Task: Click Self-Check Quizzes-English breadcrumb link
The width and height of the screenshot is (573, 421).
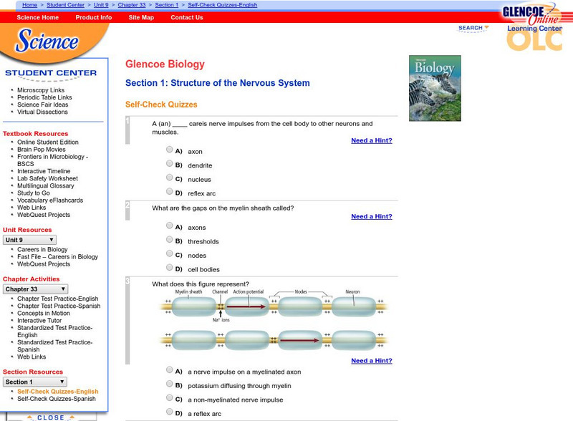Action: (223, 5)
